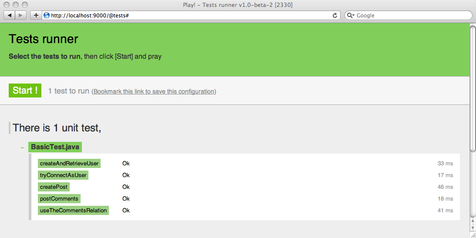The width and height of the screenshot is (476, 238).
Task: Collapse the BasicTest.java results with minus sign
Action: [22, 147]
